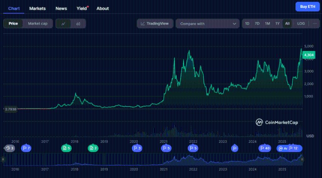
Task: Select the 1D time range
Action: pos(247,24)
